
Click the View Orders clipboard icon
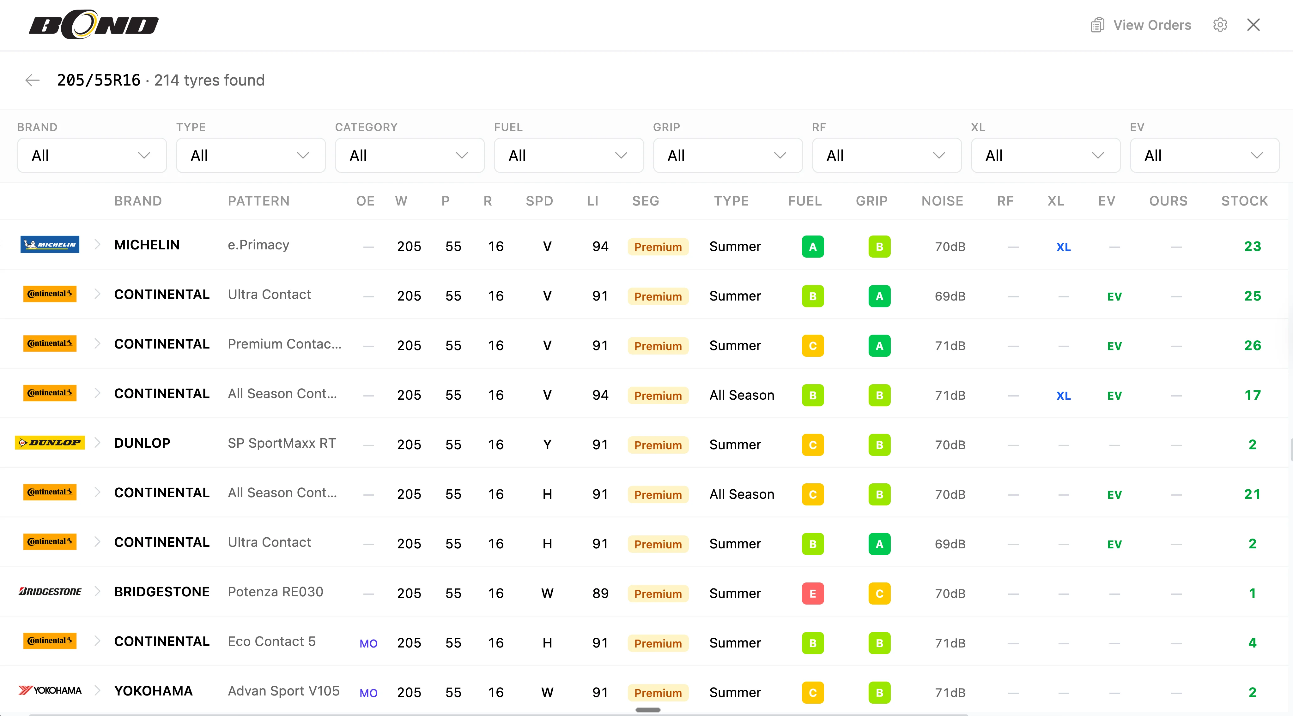pos(1097,25)
